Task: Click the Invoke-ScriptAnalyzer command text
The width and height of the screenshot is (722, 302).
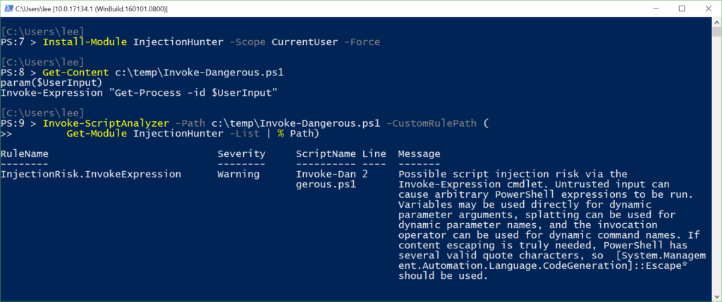Action: point(106,122)
